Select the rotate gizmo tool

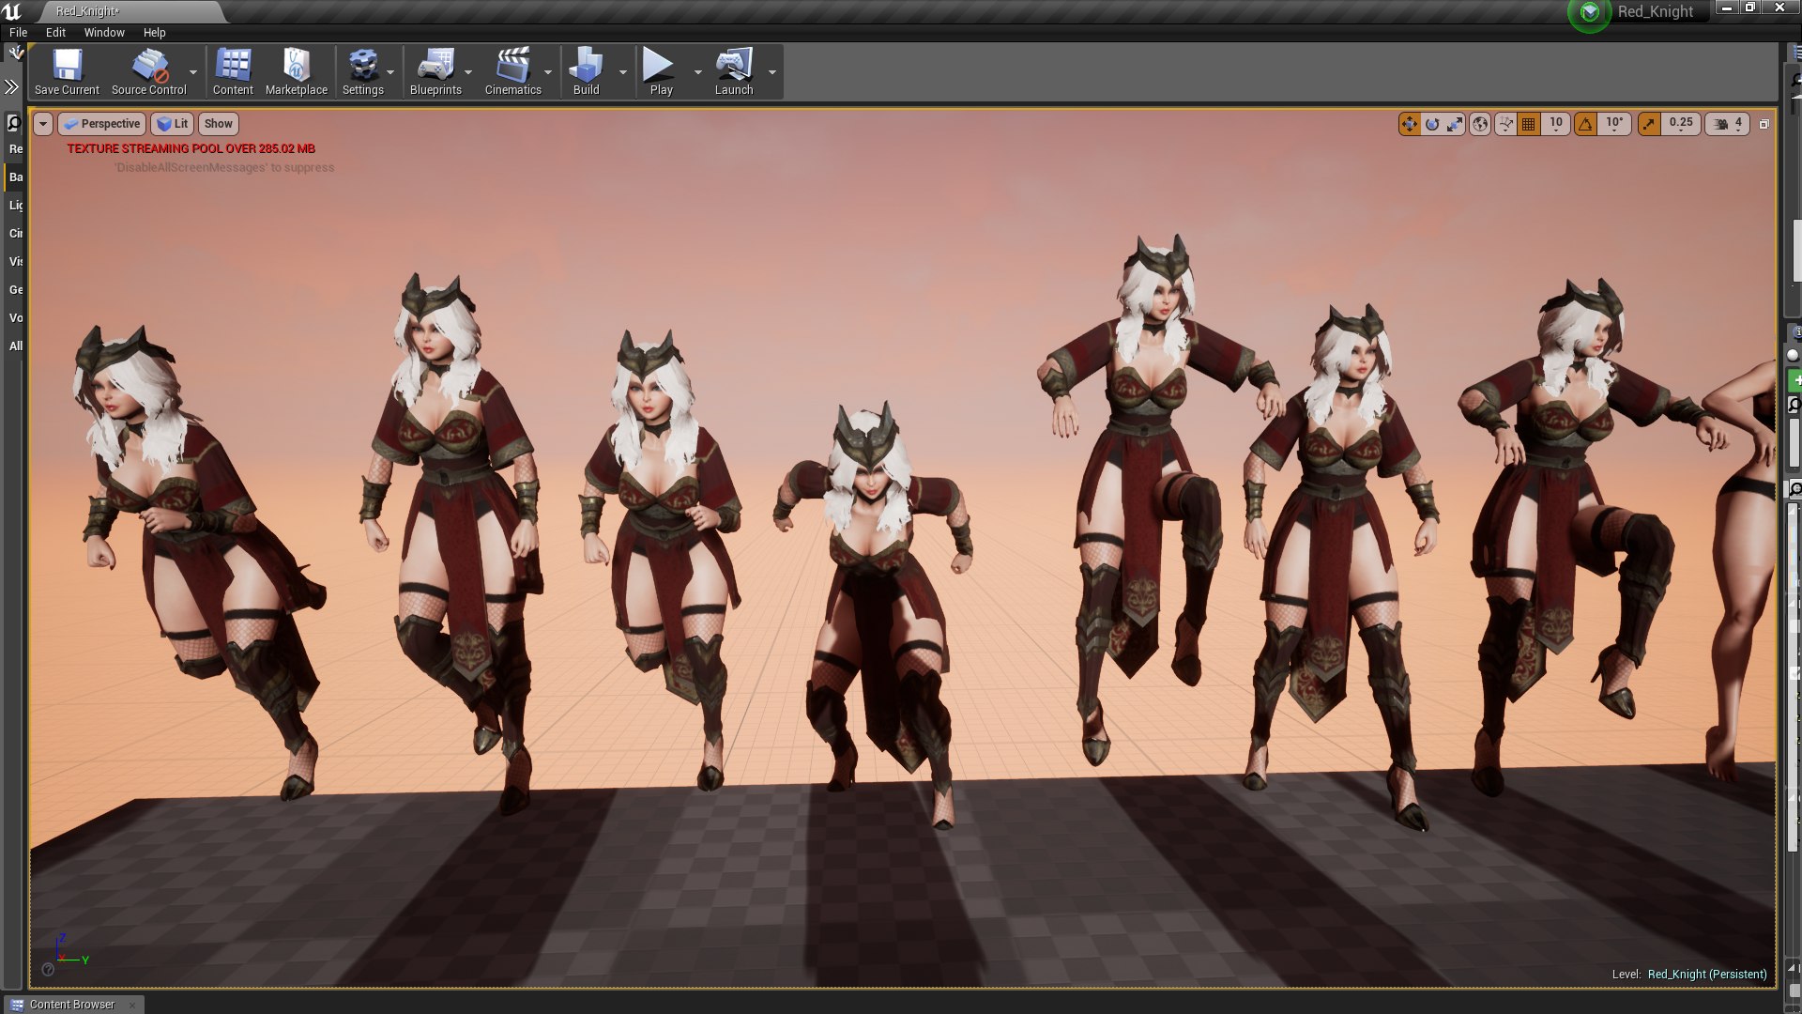[x=1432, y=124]
